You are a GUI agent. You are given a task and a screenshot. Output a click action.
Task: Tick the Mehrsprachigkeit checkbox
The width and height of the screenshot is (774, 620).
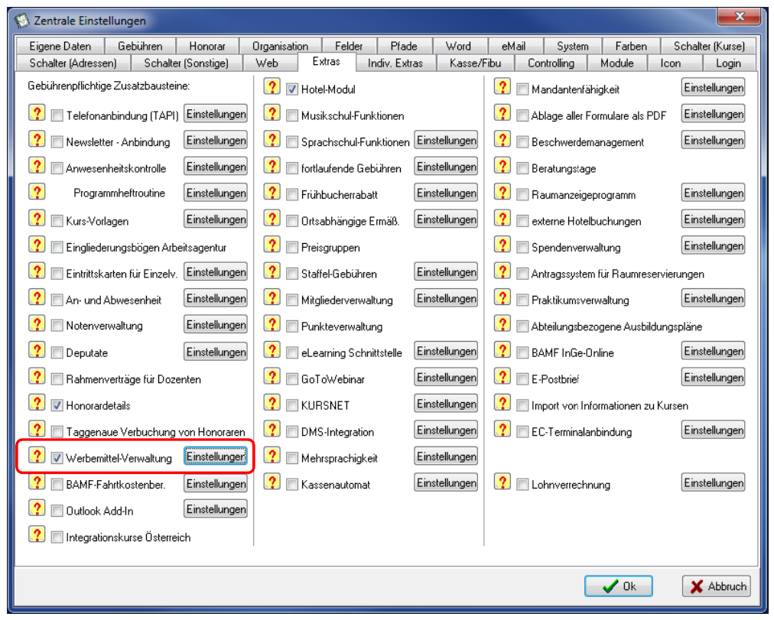tap(292, 459)
